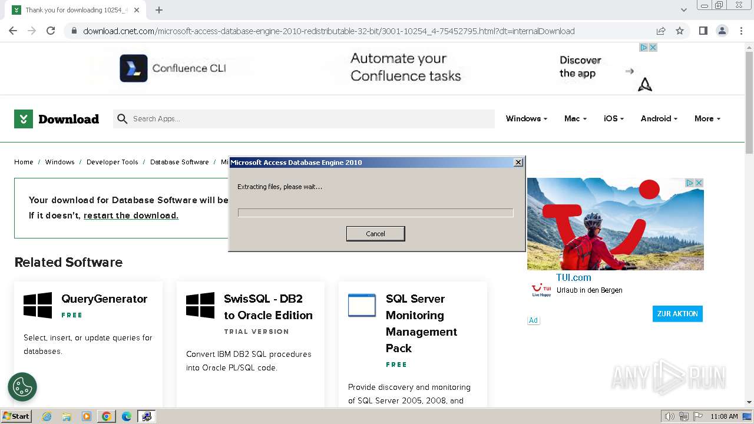The image size is (754, 424).
Task: Open the Windows Start menu
Action: pyautogui.click(x=16, y=416)
